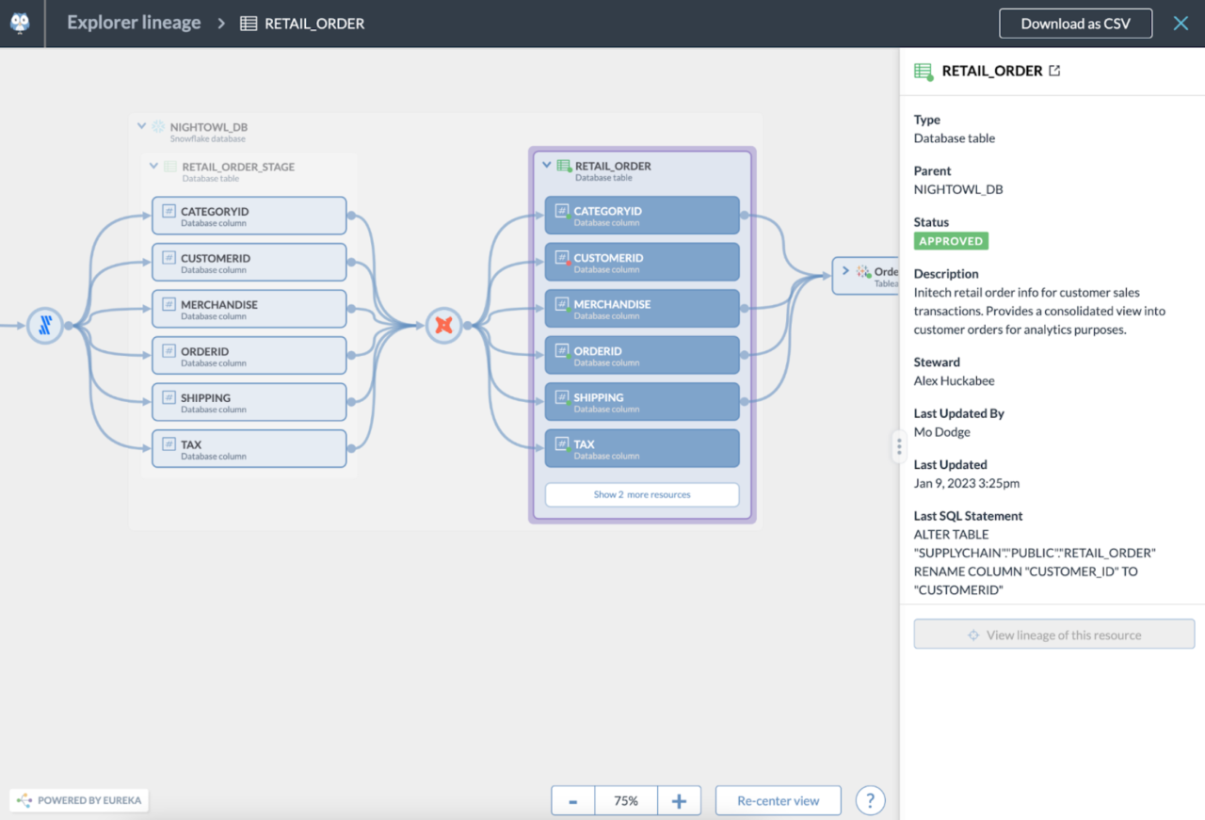This screenshot has width=1205, height=820.
Task: Open RETAIL_ORDER external link icon
Action: (1054, 71)
